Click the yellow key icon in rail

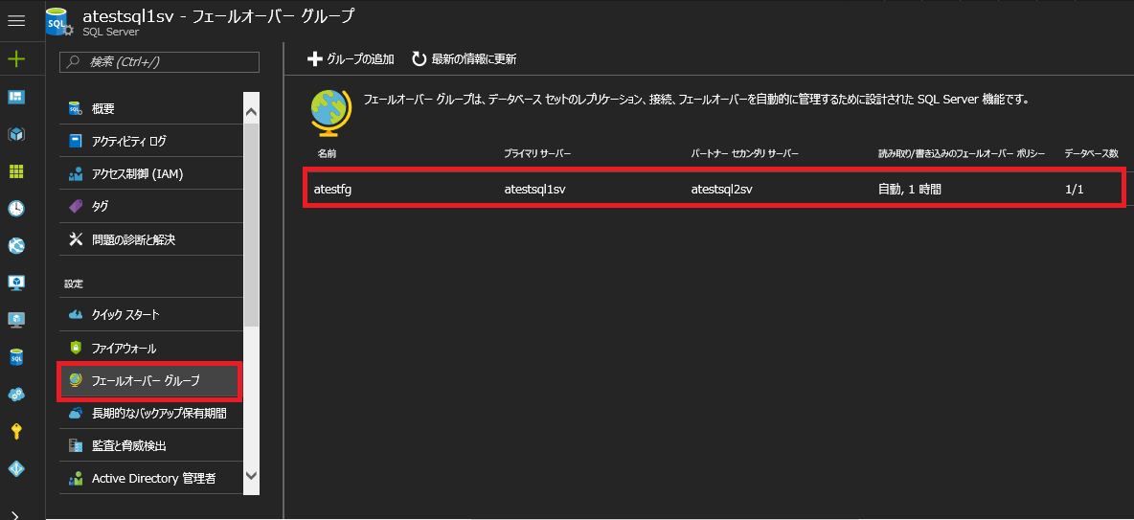point(16,431)
